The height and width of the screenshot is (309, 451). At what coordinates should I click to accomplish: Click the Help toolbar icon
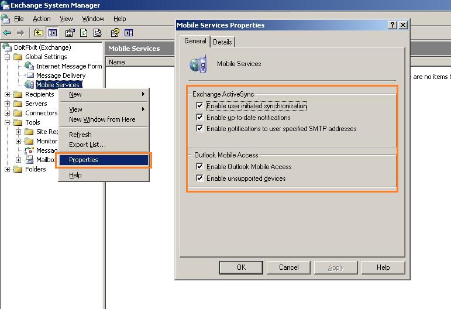[115, 33]
